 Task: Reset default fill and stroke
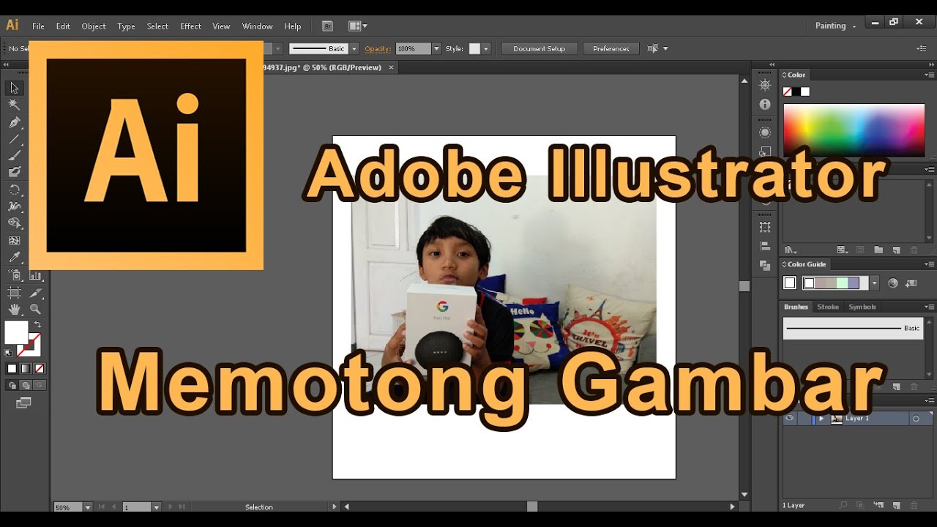9,353
